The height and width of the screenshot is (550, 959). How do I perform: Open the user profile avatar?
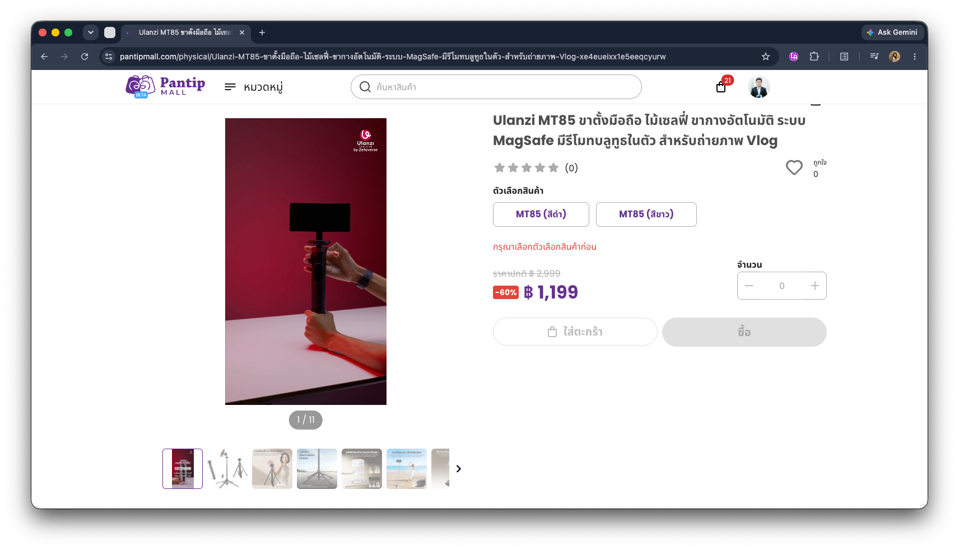[758, 87]
